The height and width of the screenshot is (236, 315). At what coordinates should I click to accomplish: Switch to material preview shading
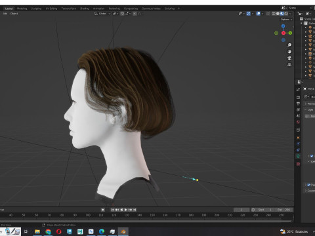click(282, 14)
